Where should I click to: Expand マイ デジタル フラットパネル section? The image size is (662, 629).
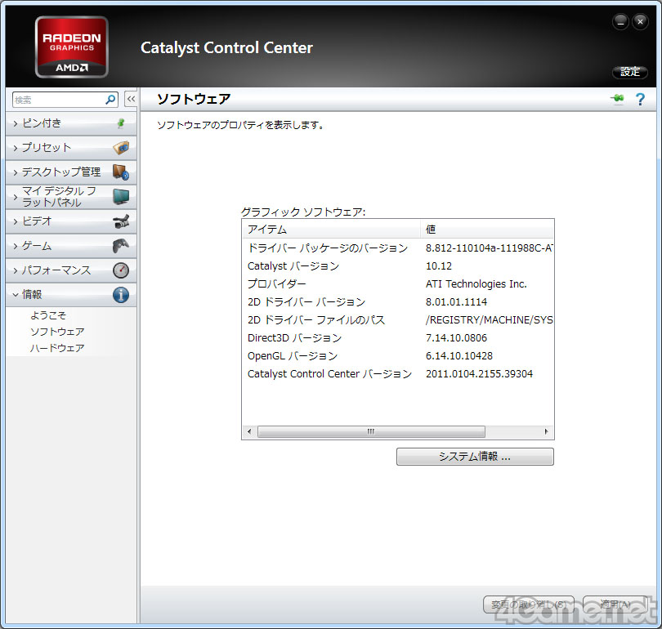click(x=71, y=197)
